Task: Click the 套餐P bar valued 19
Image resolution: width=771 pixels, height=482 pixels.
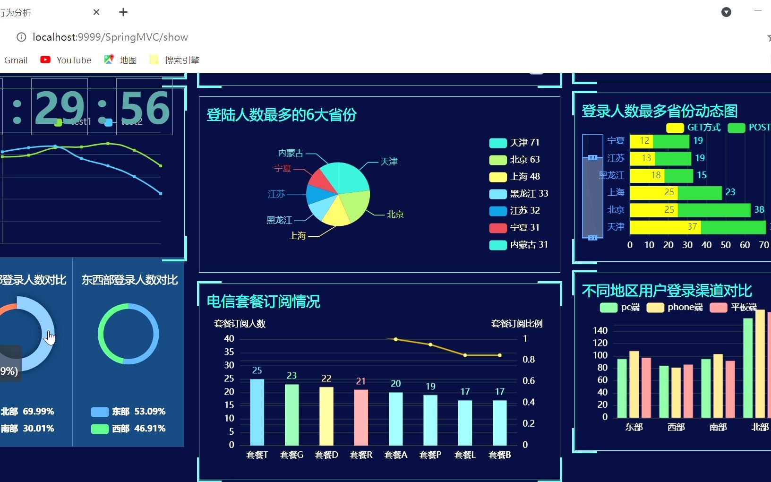Action: (430, 420)
